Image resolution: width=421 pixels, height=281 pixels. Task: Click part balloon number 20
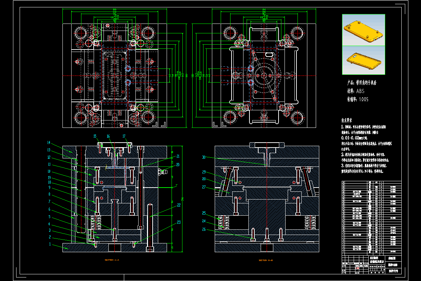[x=178, y=164]
